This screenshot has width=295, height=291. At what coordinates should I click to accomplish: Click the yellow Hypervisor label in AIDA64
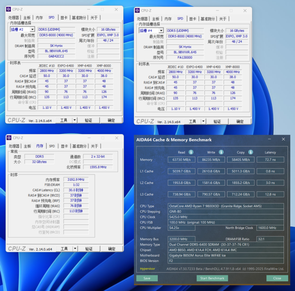point(147,269)
